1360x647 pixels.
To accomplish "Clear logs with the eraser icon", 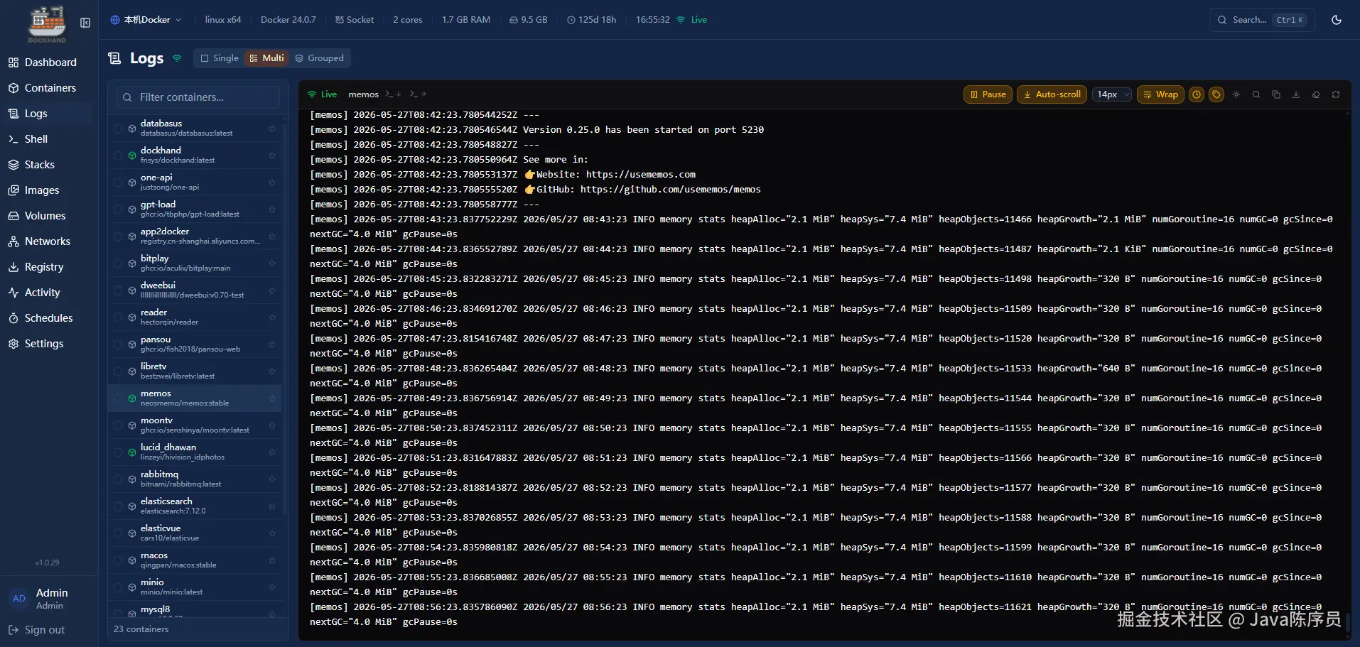I will point(1316,94).
